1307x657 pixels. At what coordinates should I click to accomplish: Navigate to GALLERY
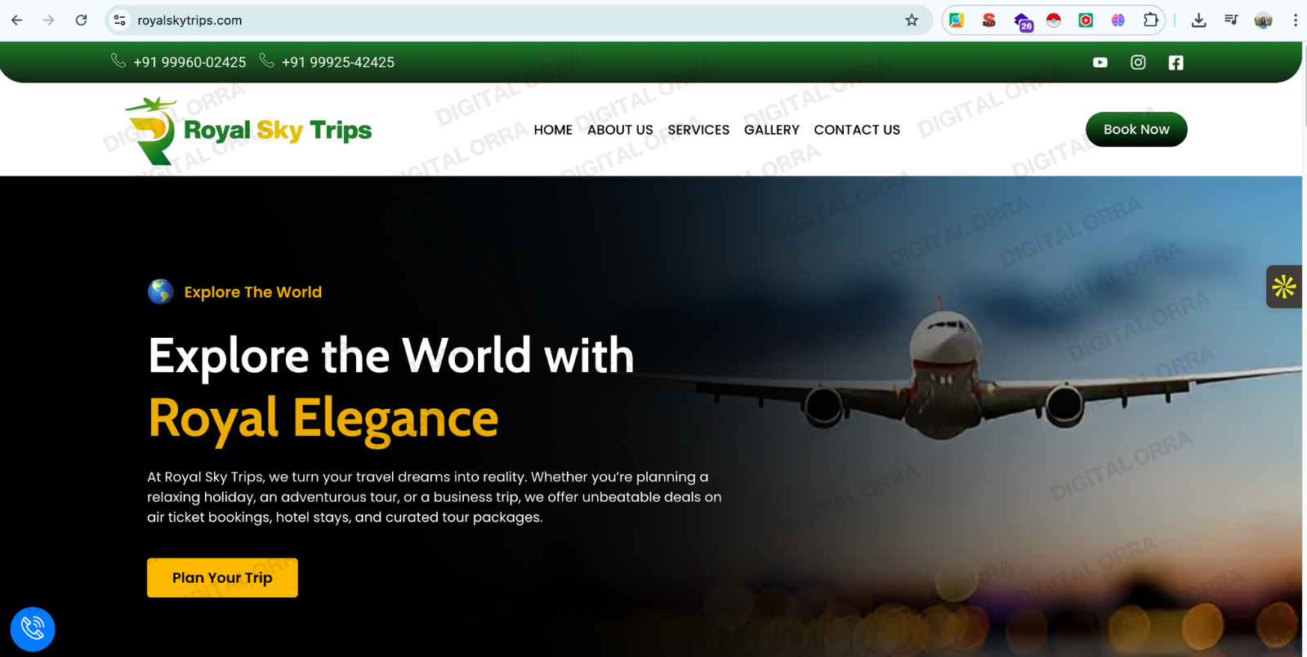tap(771, 130)
